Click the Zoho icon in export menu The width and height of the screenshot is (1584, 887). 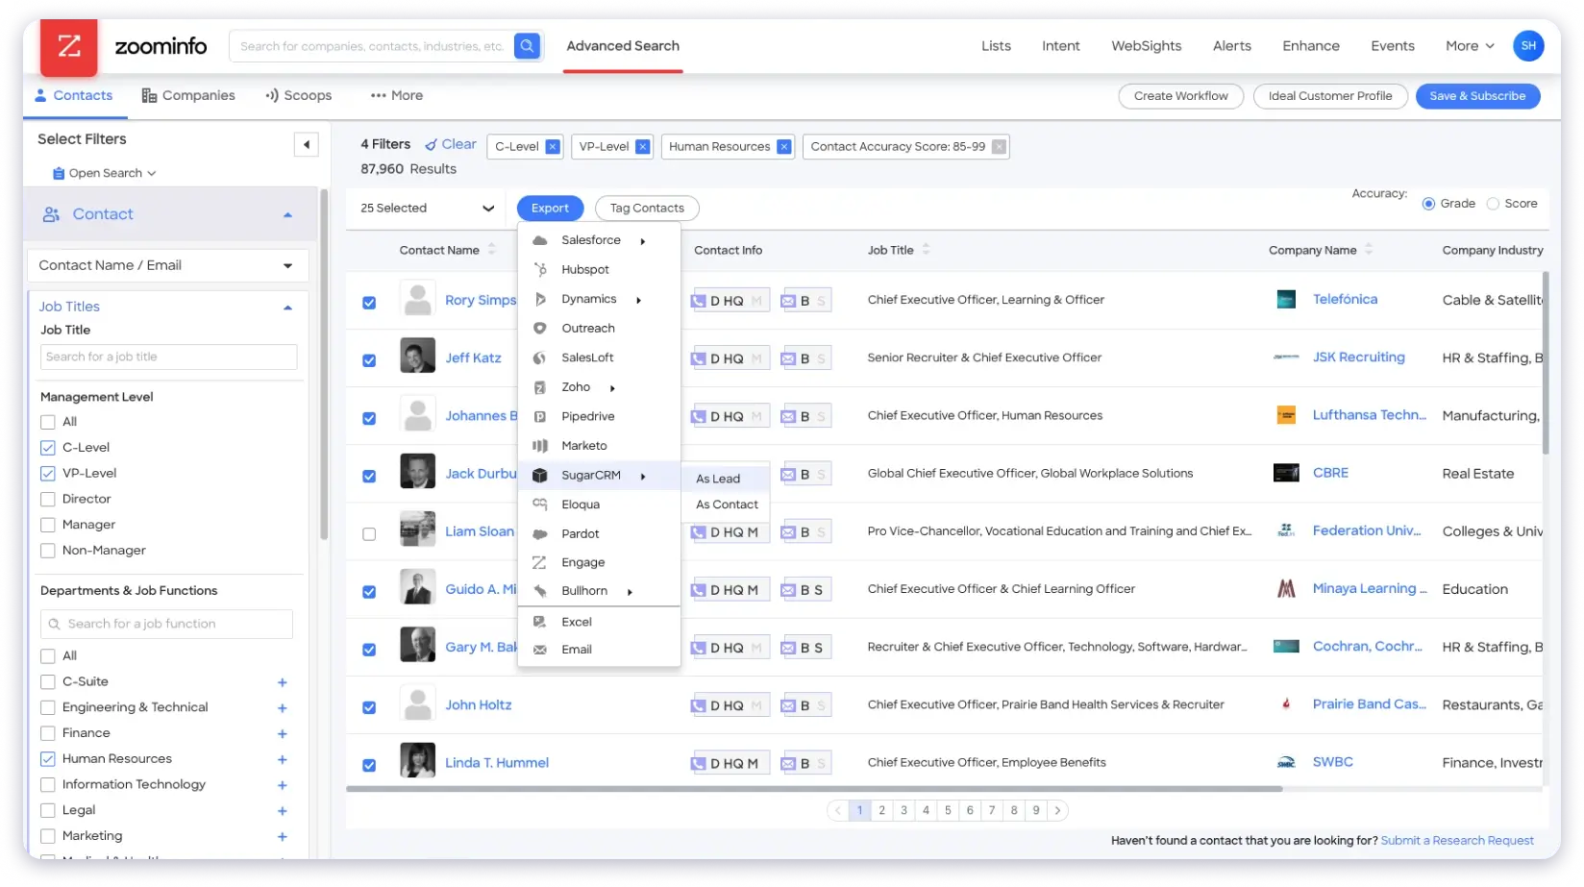(x=540, y=387)
